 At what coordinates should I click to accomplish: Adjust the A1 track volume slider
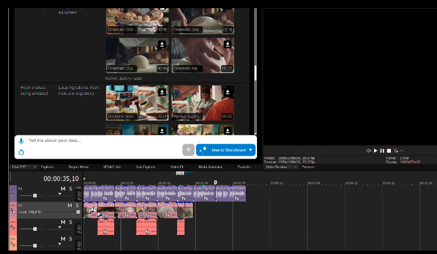point(35,196)
